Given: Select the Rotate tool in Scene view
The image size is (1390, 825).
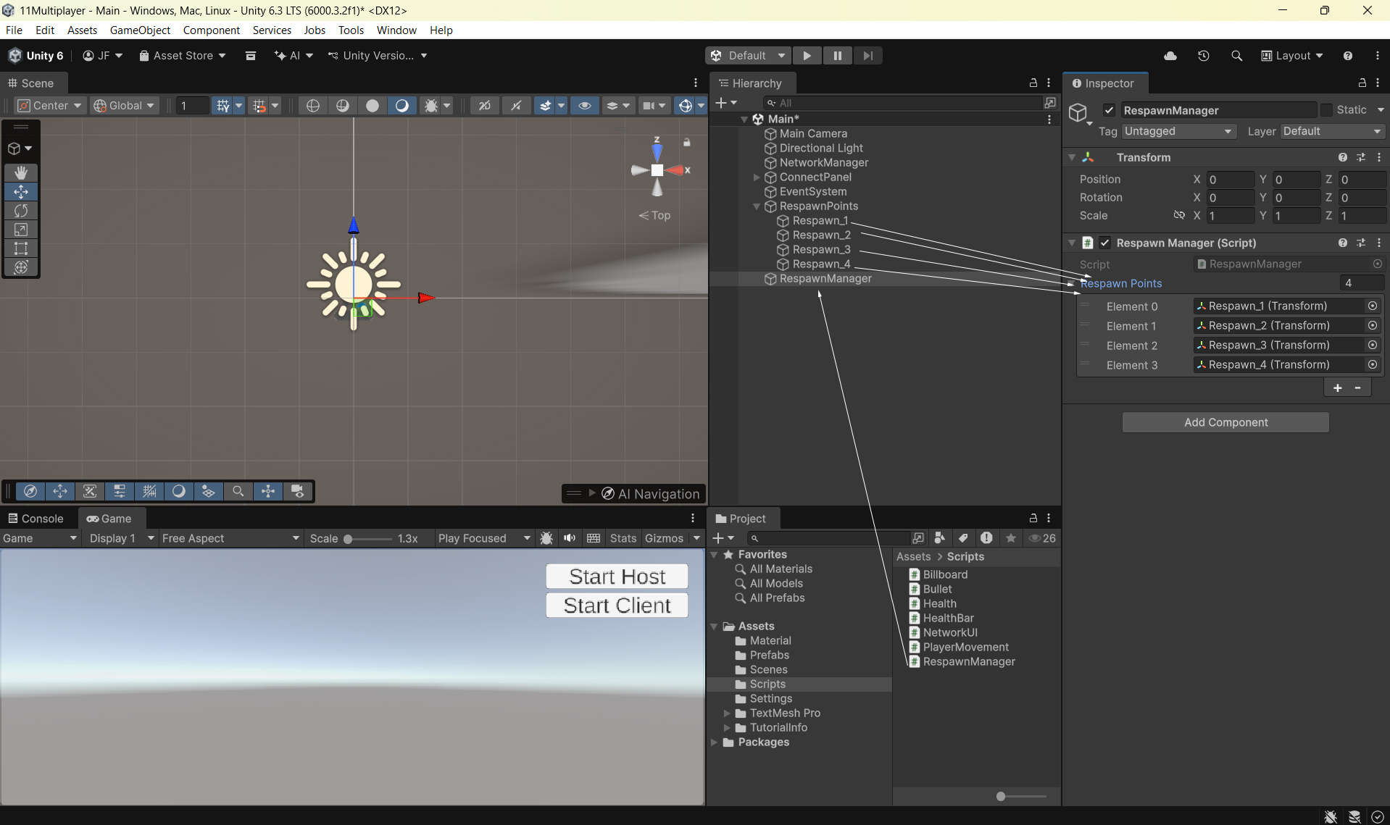Looking at the screenshot, I should (x=21, y=211).
